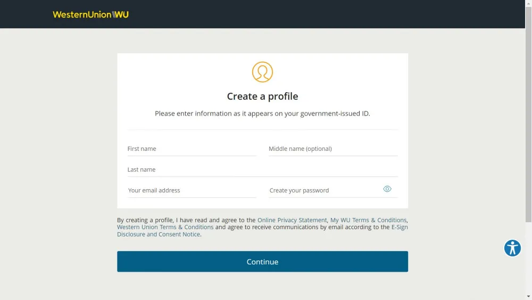The width and height of the screenshot is (532, 300).
Task: Click the Your email address field
Action: pyautogui.click(x=192, y=190)
